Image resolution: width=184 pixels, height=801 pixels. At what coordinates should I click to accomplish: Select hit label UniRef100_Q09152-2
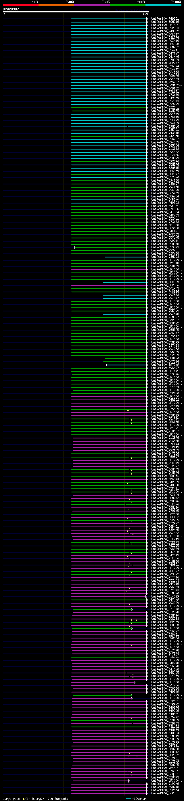pos(167,85)
